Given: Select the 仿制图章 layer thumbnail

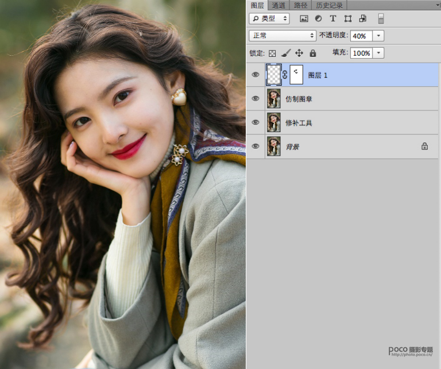Looking at the screenshot, I should coord(274,98).
